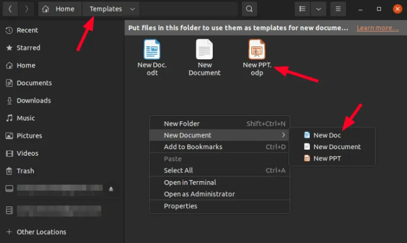This screenshot has height=243, width=407.
Task: Click the search magnifier icon
Action: (249, 9)
